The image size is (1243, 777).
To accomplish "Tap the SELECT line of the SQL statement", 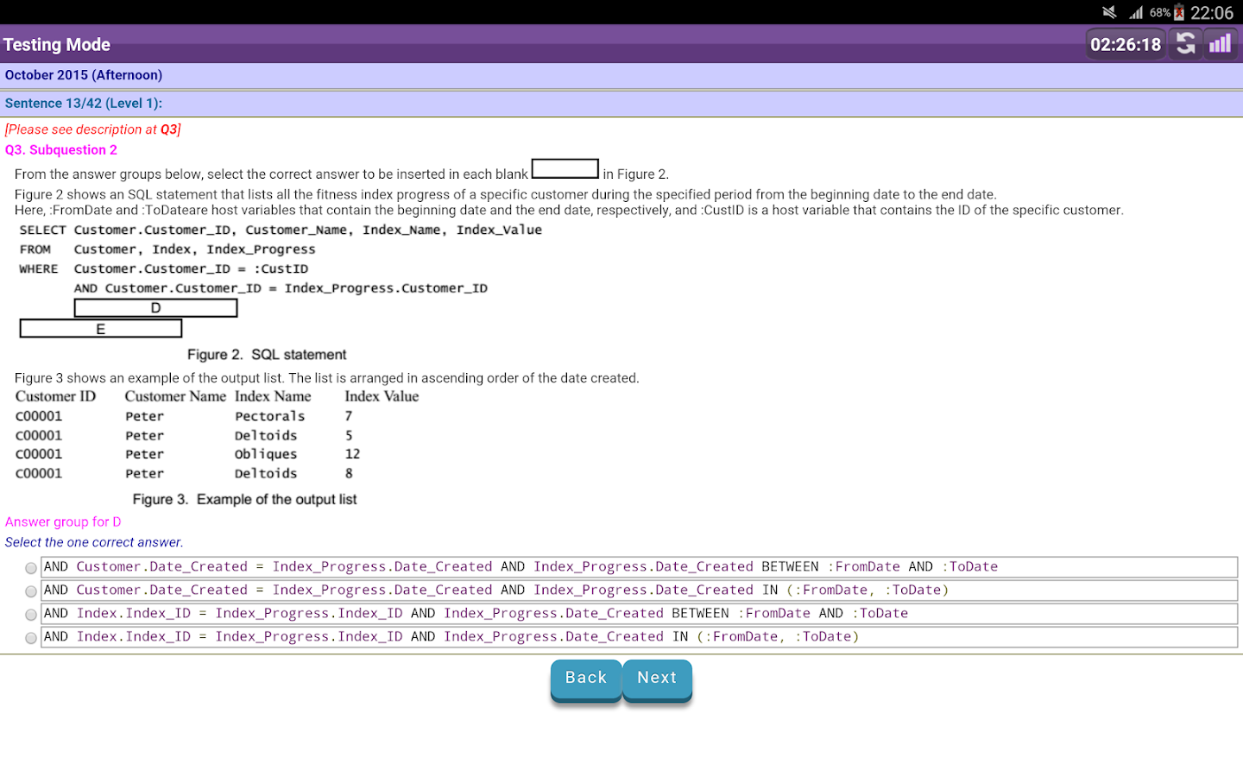I will (x=281, y=230).
